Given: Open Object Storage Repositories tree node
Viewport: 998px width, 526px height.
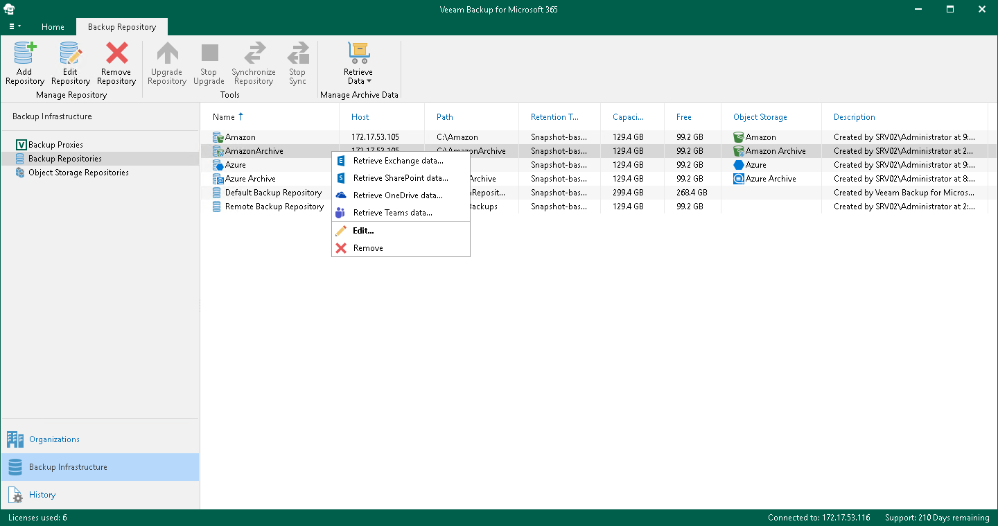Looking at the screenshot, I should tap(78, 173).
